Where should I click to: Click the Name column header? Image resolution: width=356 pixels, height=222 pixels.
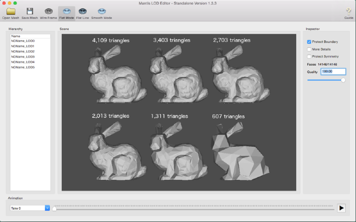[x=30, y=36]
